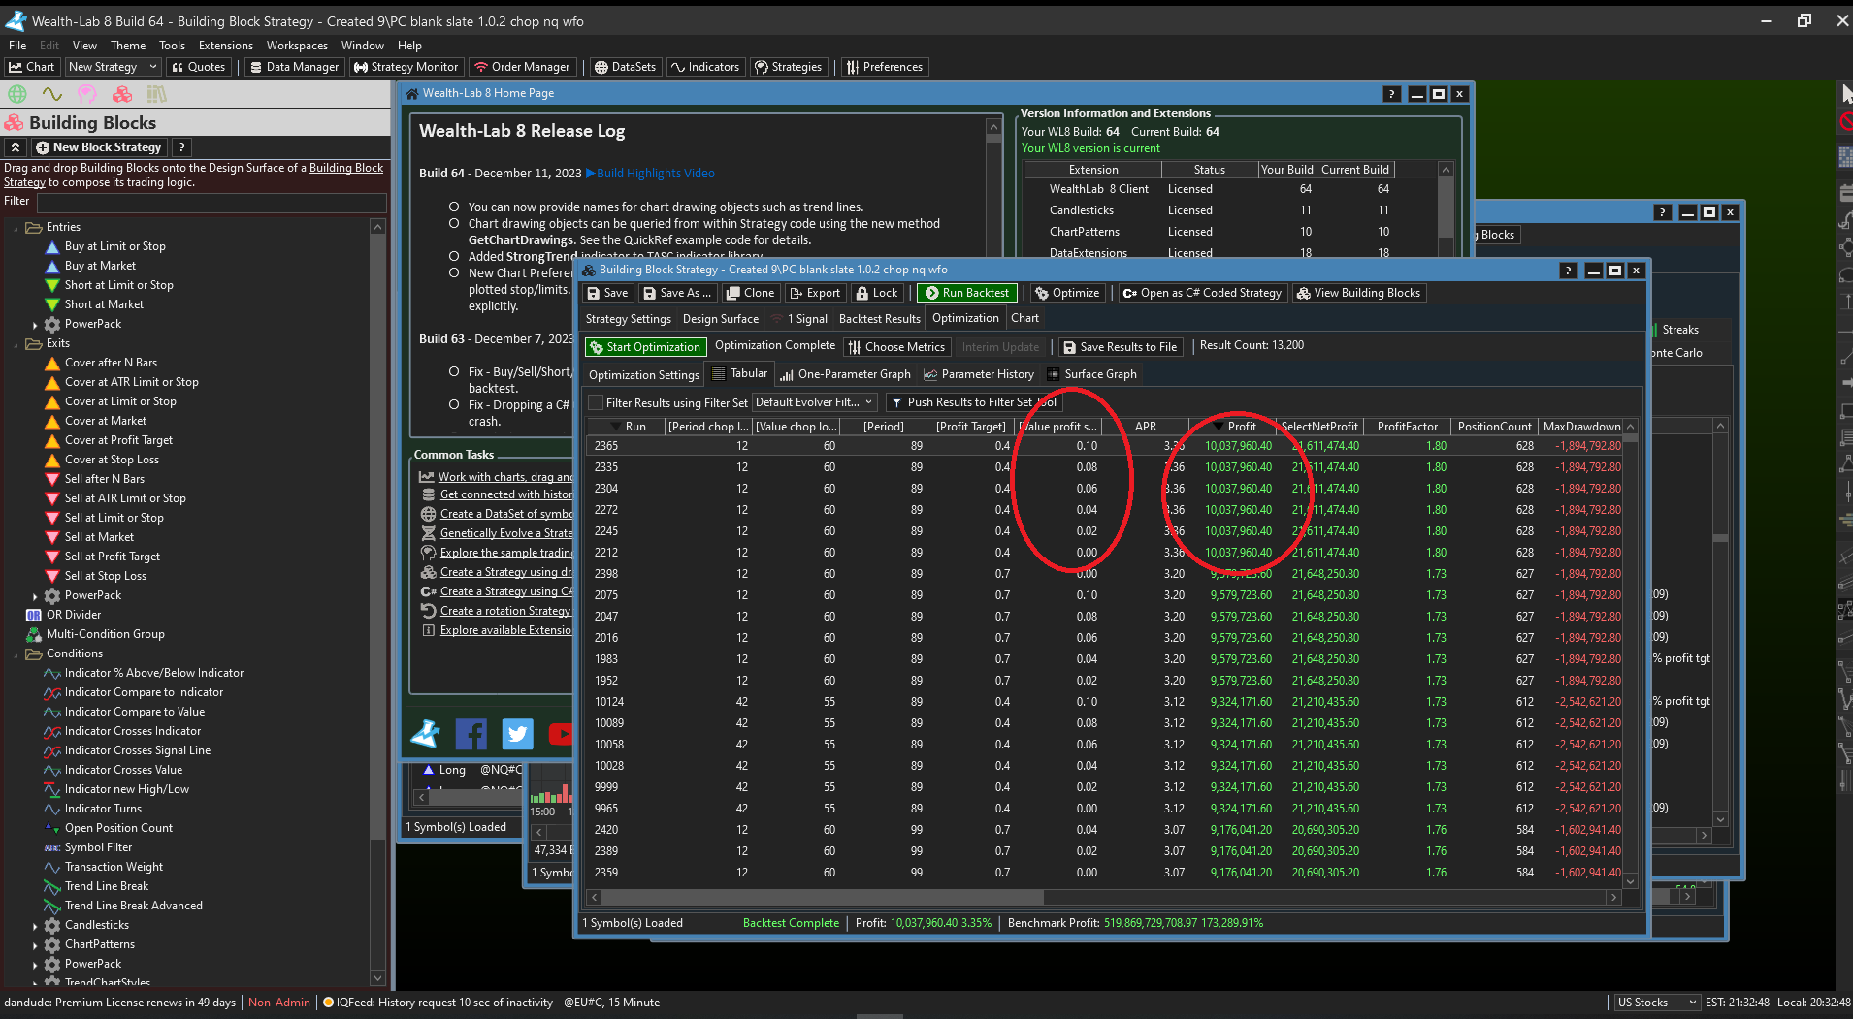Expand Candlesticks tree node
Image resolution: width=1853 pixels, height=1019 pixels.
tap(35, 926)
